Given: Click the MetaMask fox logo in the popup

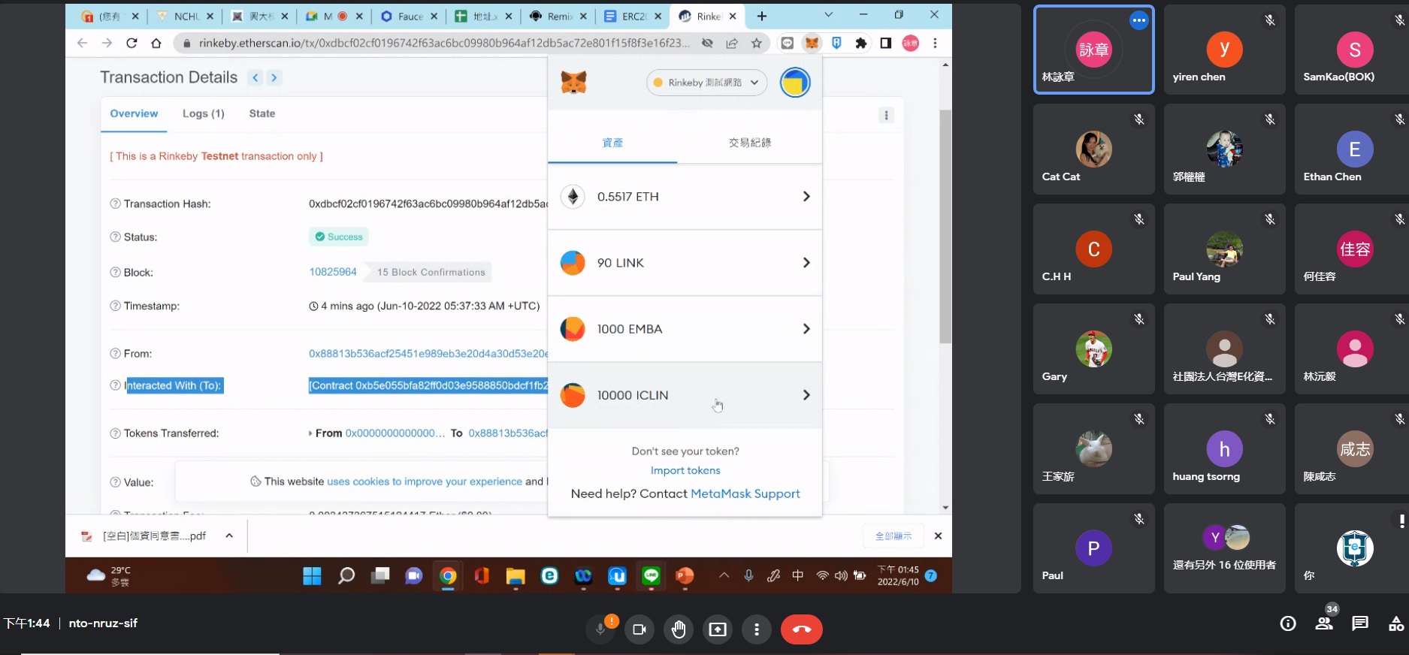Looking at the screenshot, I should click(574, 82).
